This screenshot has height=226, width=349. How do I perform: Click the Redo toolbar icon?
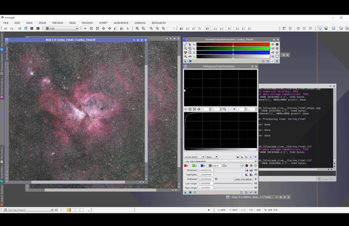(x=12, y=28)
